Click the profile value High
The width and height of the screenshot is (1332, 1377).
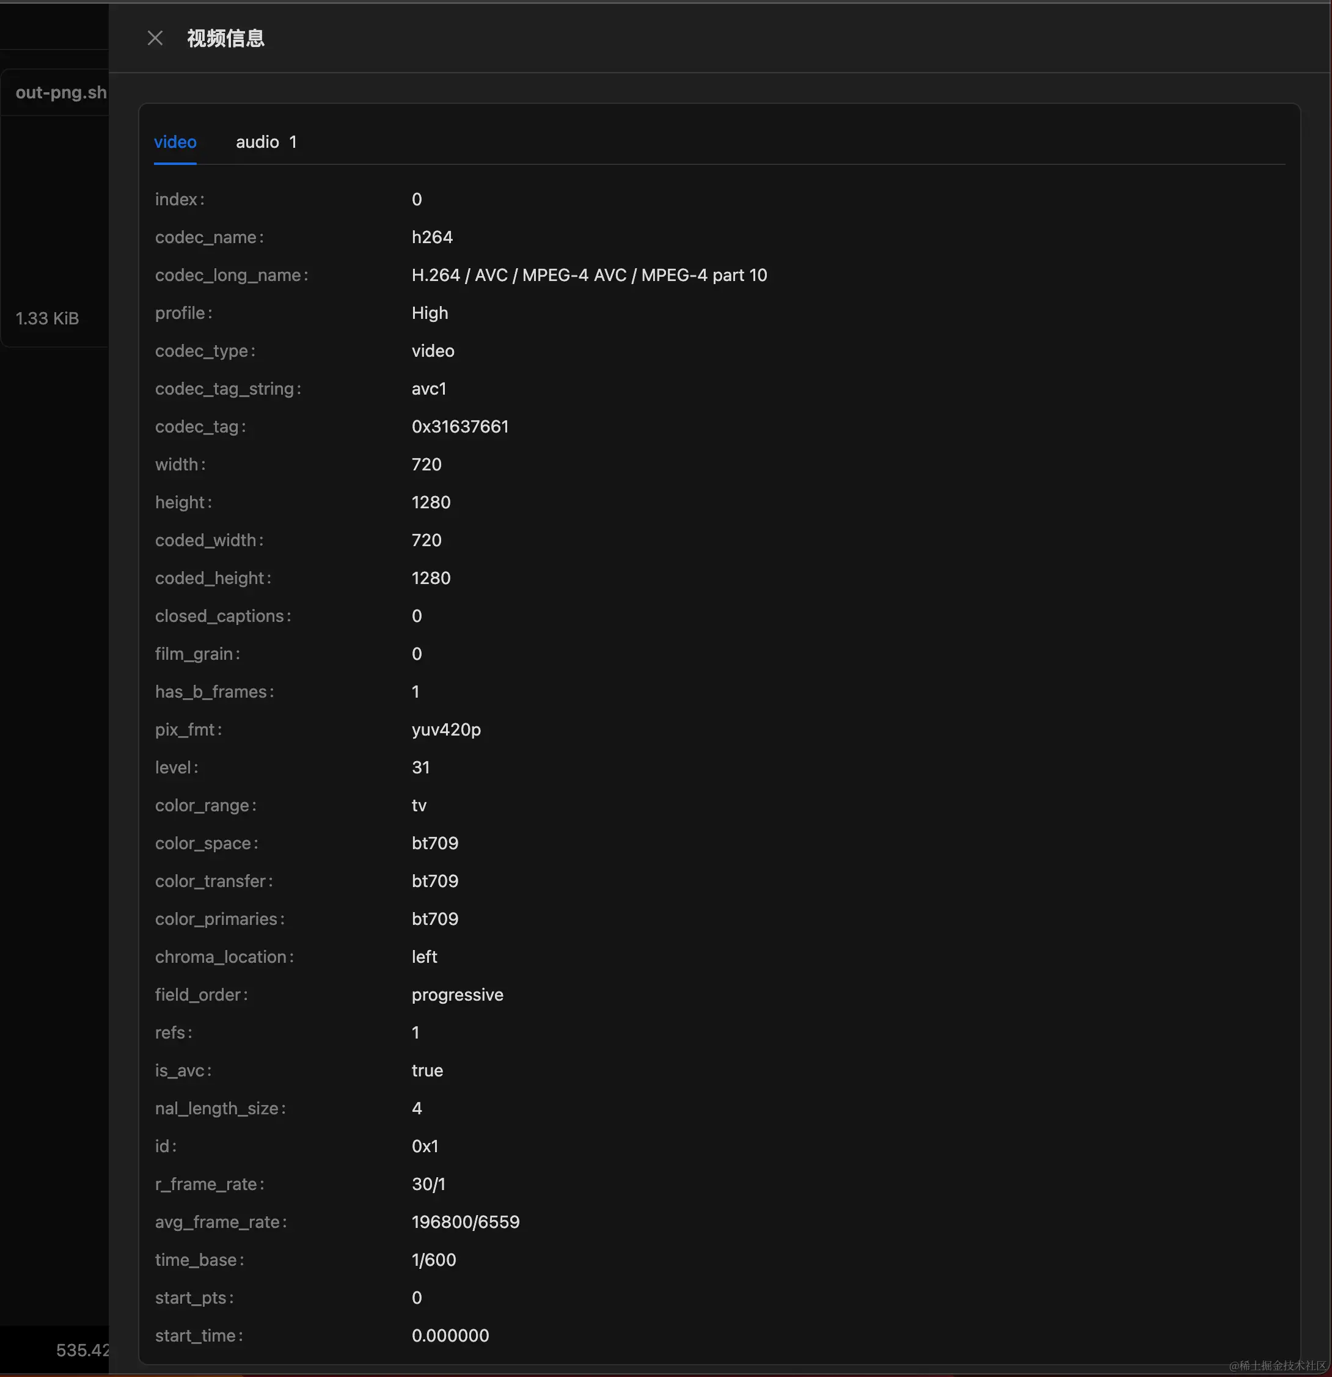point(430,313)
